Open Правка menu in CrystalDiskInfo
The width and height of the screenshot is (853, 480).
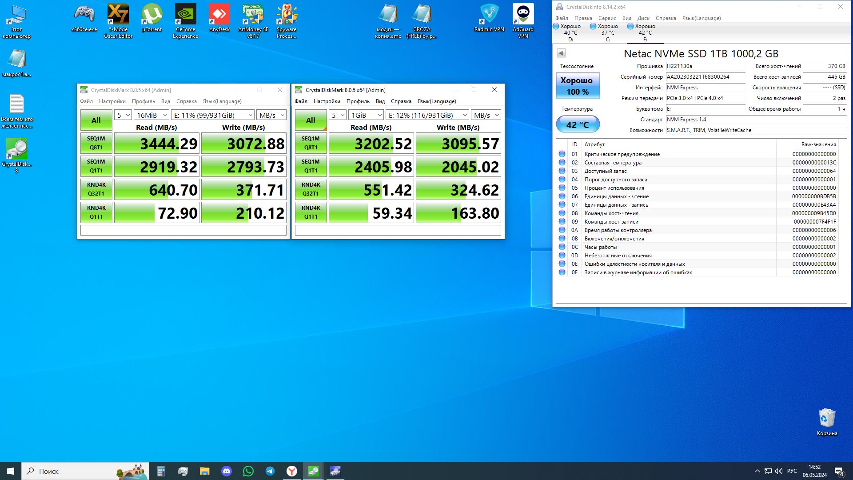click(x=583, y=18)
